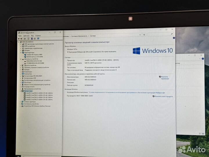Open the Microsoft license terms link
The height and width of the screenshot is (157, 209).
click(x=127, y=92)
